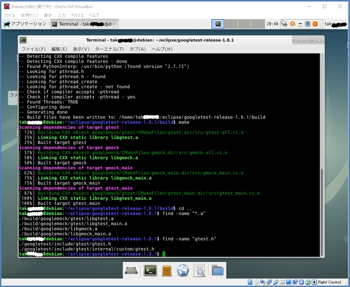
Task: Click the terminal cursor at prompt
Action: (164, 254)
